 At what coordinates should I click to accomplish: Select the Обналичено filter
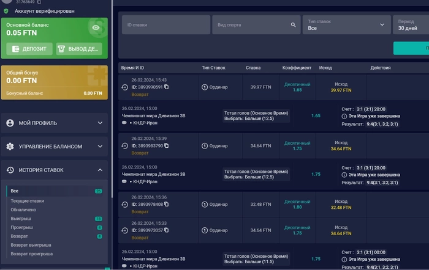click(23, 210)
